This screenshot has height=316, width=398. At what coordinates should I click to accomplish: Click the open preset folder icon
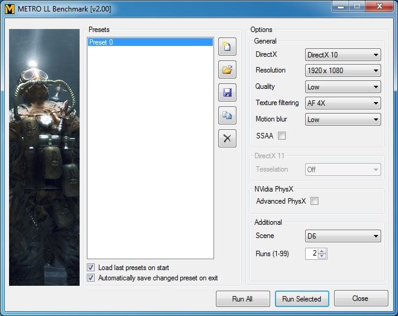pyautogui.click(x=227, y=69)
